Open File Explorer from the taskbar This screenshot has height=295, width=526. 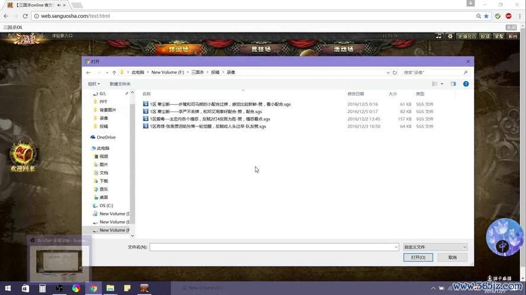tap(111, 289)
